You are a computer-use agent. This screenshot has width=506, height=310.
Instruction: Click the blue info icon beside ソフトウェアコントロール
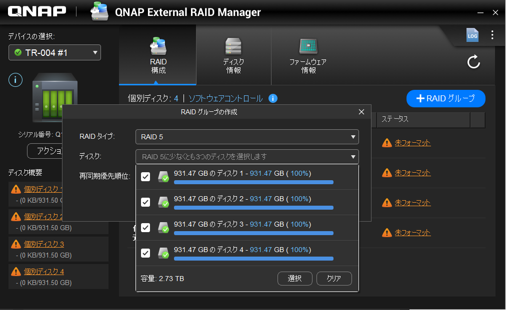[x=273, y=98]
